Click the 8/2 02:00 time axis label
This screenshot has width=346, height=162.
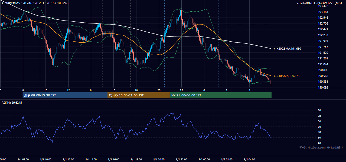pos(227,160)
